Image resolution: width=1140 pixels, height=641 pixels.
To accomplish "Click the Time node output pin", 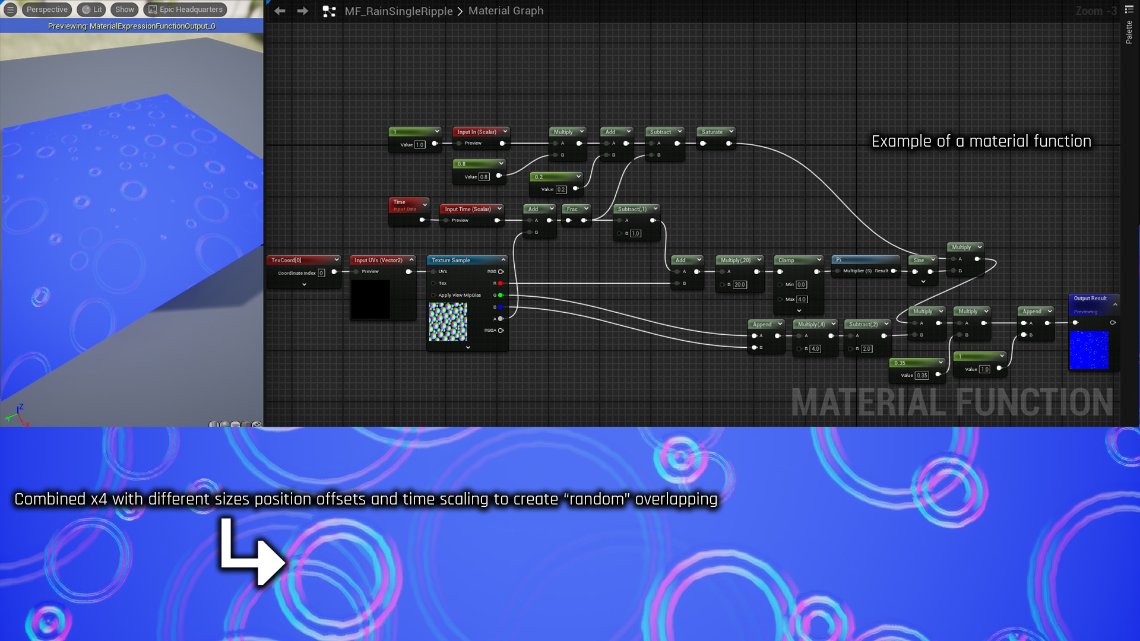I will click(422, 220).
